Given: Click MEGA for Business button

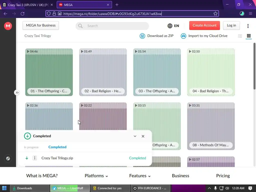Looking at the screenshot, I should pos(41,25).
